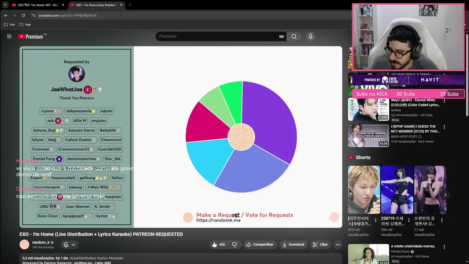View site information icon in address bar
This screenshot has width=469, height=264.
tap(34, 15)
